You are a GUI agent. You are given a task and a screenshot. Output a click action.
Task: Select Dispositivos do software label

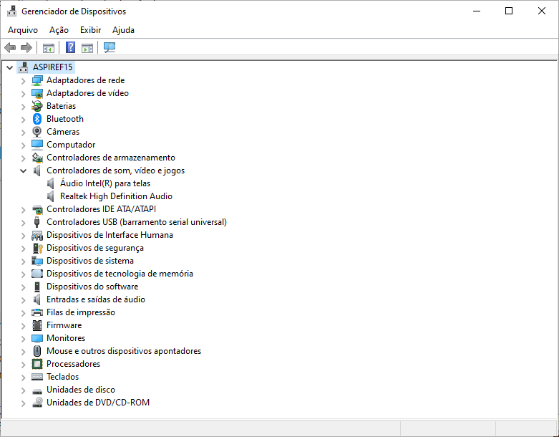[x=92, y=287]
